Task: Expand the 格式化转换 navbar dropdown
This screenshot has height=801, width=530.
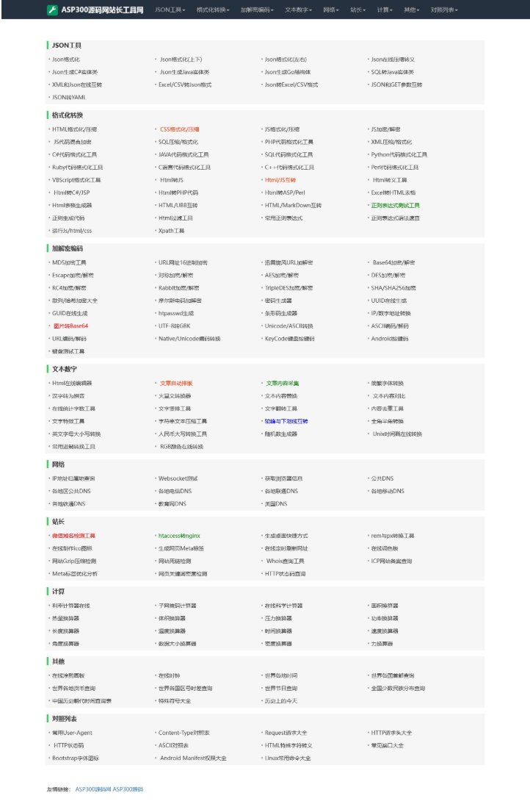Action: pos(213,10)
